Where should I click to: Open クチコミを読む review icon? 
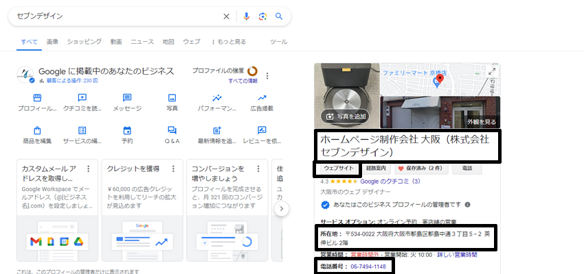[82, 98]
